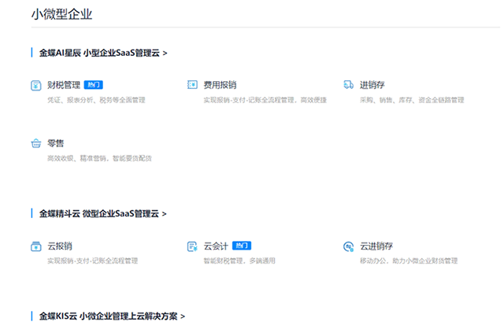The height and width of the screenshot is (333, 504).
Task: Click the 云进销存 icon
Action: [x=348, y=246]
